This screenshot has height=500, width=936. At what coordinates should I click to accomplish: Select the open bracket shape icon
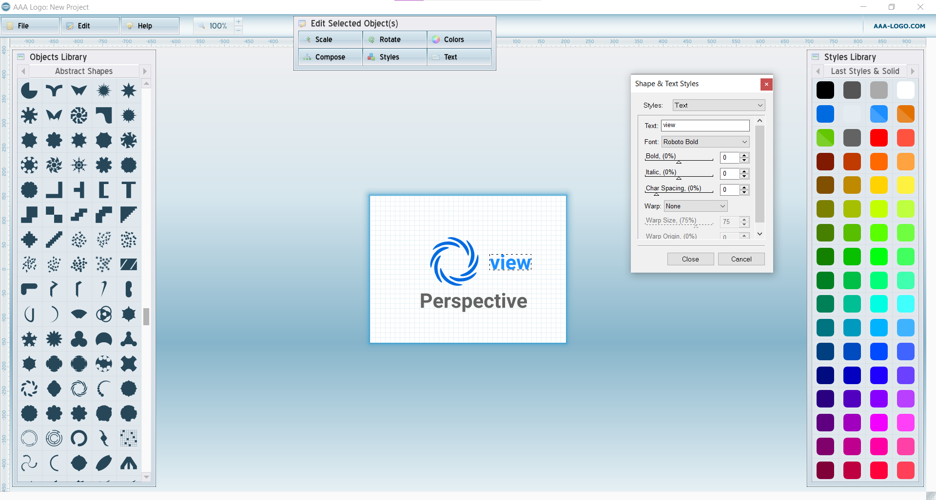[104, 190]
